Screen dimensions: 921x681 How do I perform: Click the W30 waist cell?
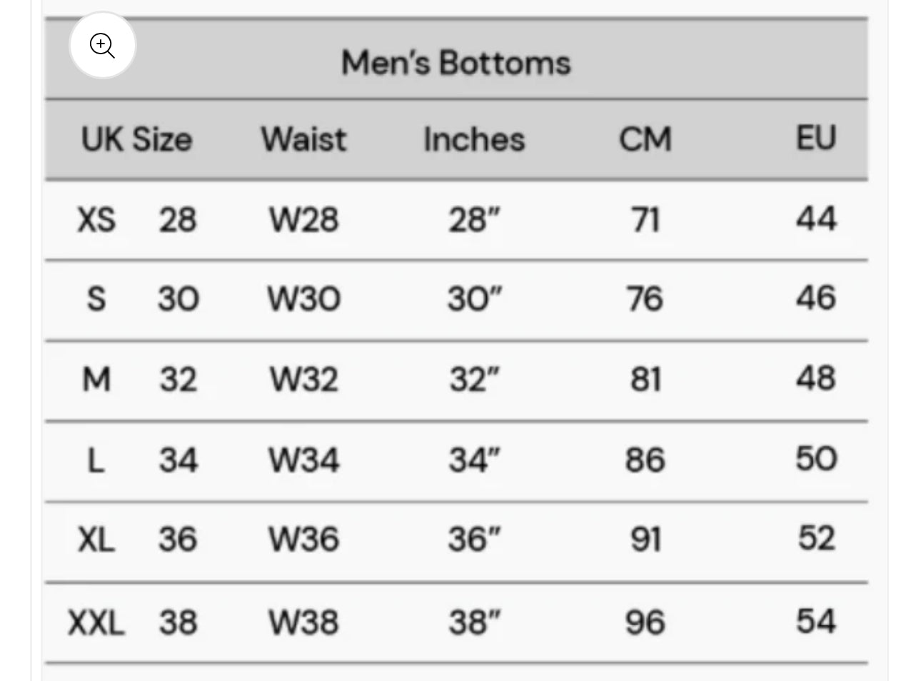pyautogui.click(x=303, y=299)
